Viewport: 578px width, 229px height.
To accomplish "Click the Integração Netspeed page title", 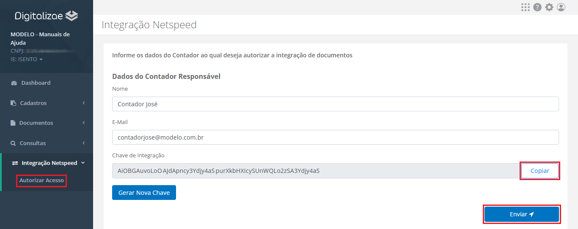I will (x=149, y=25).
